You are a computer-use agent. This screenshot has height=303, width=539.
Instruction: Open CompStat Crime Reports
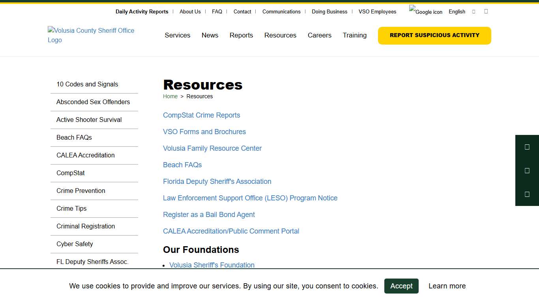click(201, 115)
